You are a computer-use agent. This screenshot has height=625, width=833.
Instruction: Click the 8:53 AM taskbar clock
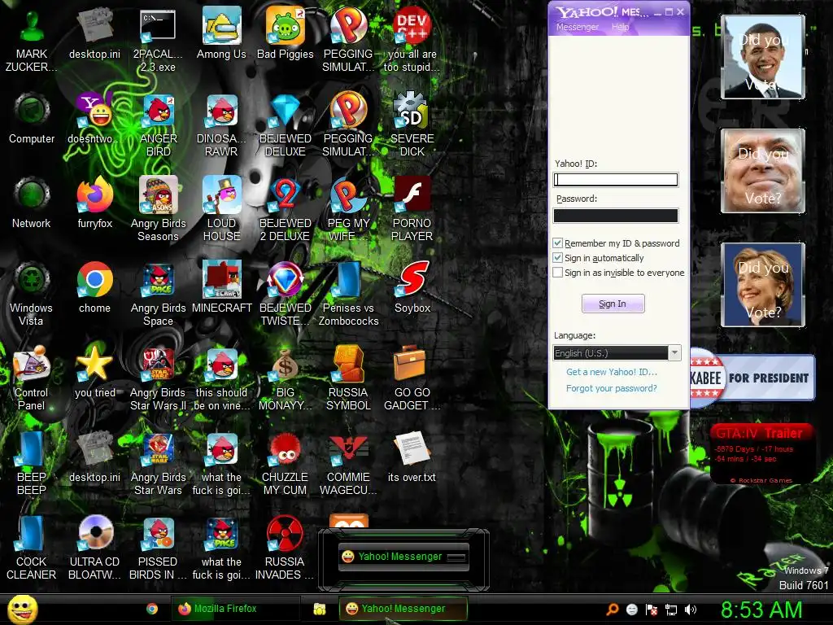pyautogui.click(x=761, y=610)
